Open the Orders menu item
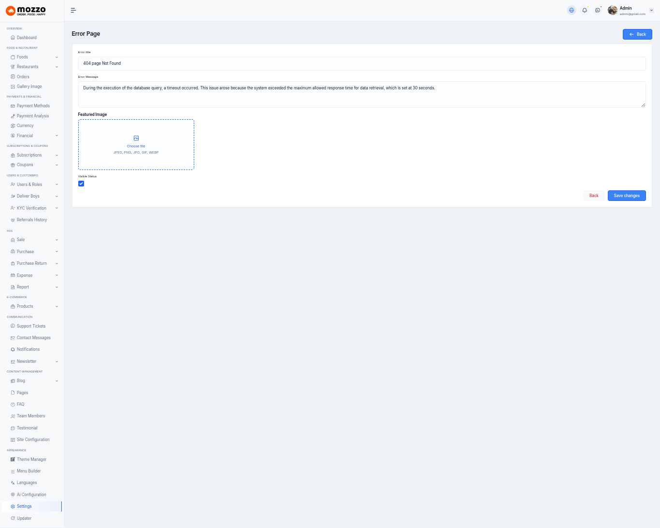Viewport: 660px width, 528px height. (23, 77)
